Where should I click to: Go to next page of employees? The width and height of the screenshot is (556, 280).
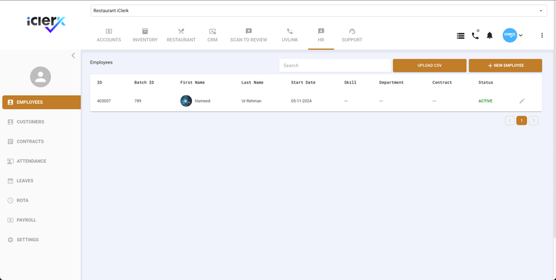click(533, 121)
